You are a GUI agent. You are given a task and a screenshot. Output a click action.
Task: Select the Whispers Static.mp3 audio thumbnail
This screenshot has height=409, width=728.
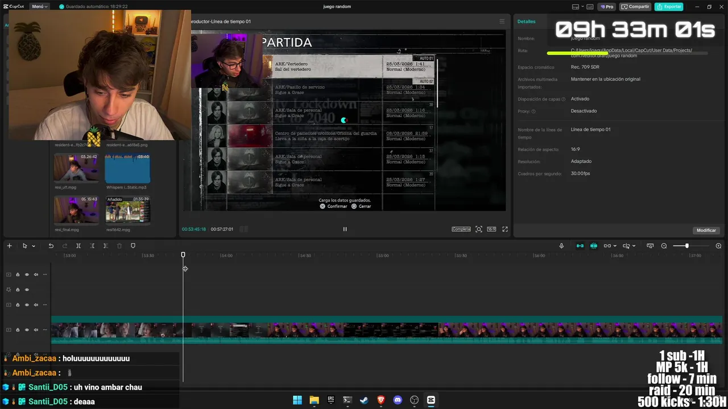pos(128,168)
